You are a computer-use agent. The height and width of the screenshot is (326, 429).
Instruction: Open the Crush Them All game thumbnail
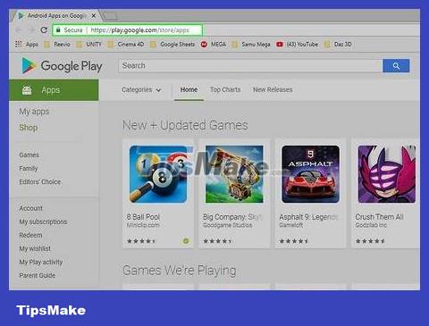[x=387, y=174]
